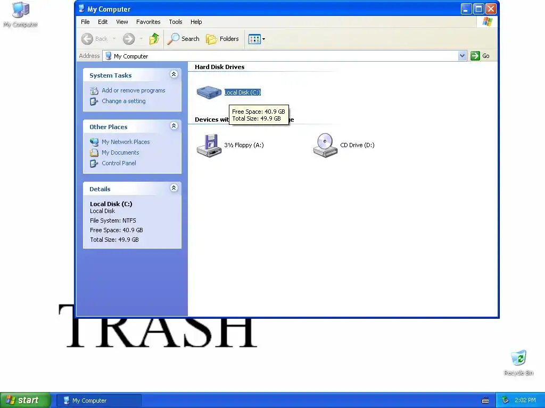Click the 3½ Floppy (A:) label

pyautogui.click(x=244, y=145)
